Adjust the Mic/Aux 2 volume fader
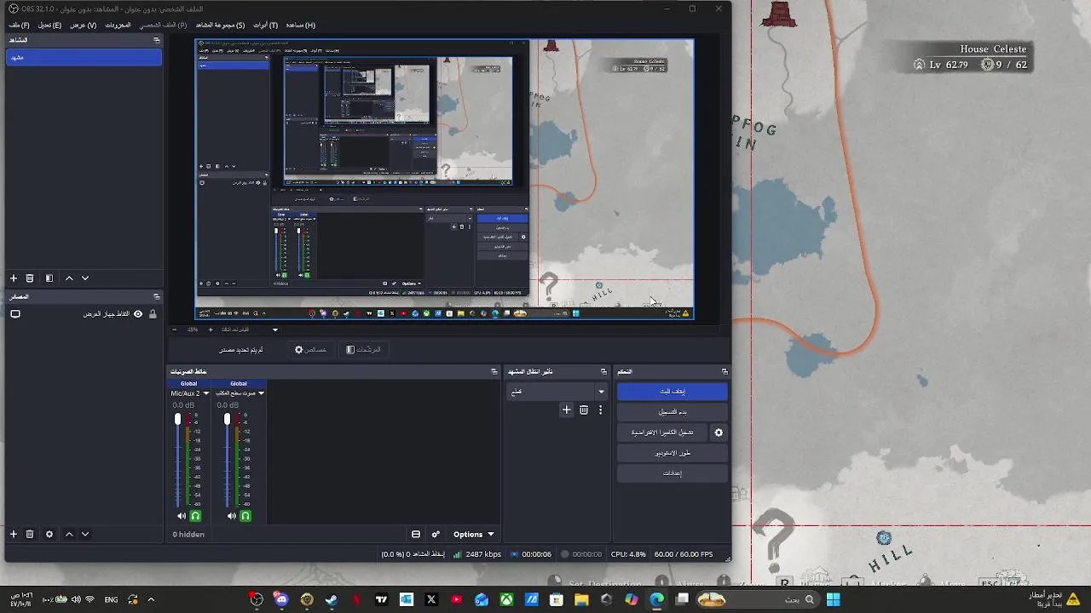The width and height of the screenshot is (1091, 613). pos(178,419)
